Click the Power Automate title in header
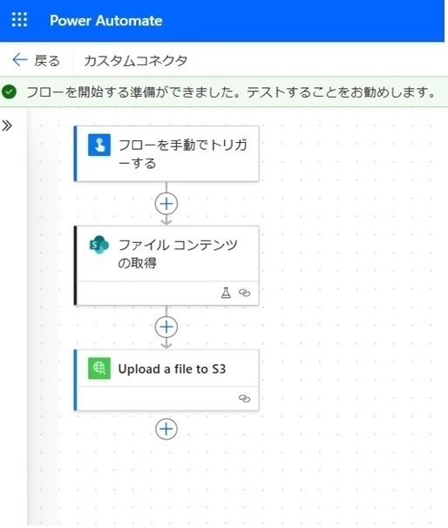The width and height of the screenshot is (448, 528). [106, 21]
